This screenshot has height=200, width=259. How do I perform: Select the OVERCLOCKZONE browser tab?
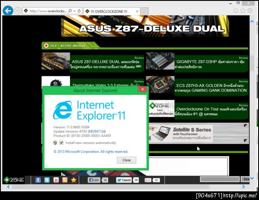[112, 11]
